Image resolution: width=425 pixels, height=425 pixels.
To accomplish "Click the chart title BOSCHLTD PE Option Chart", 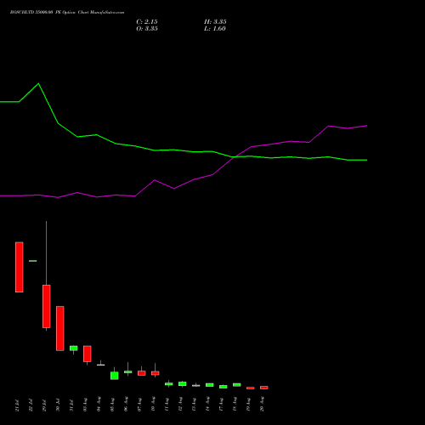I will (x=67, y=13).
